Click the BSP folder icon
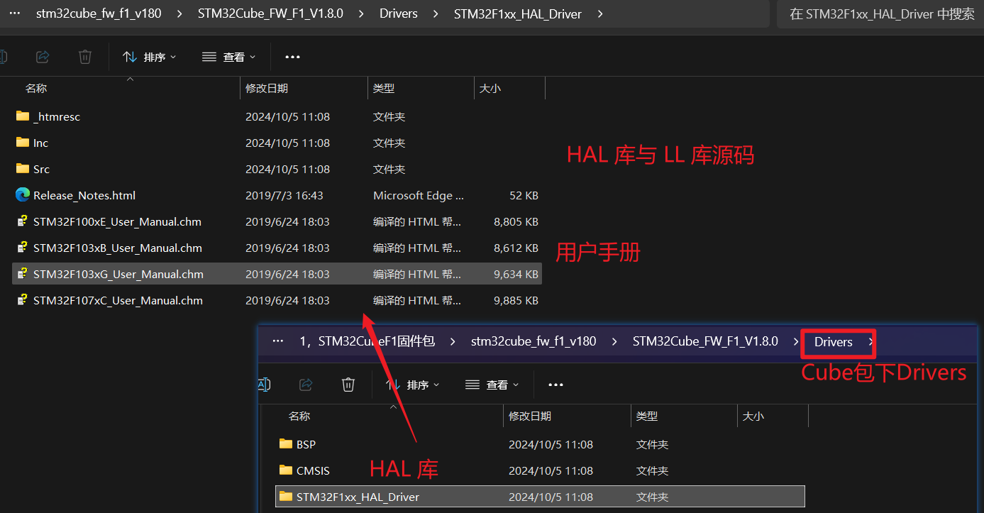Image resolution: width=984 pixels, height=513 pixels. pyautogui.click(x=286, y=444)
